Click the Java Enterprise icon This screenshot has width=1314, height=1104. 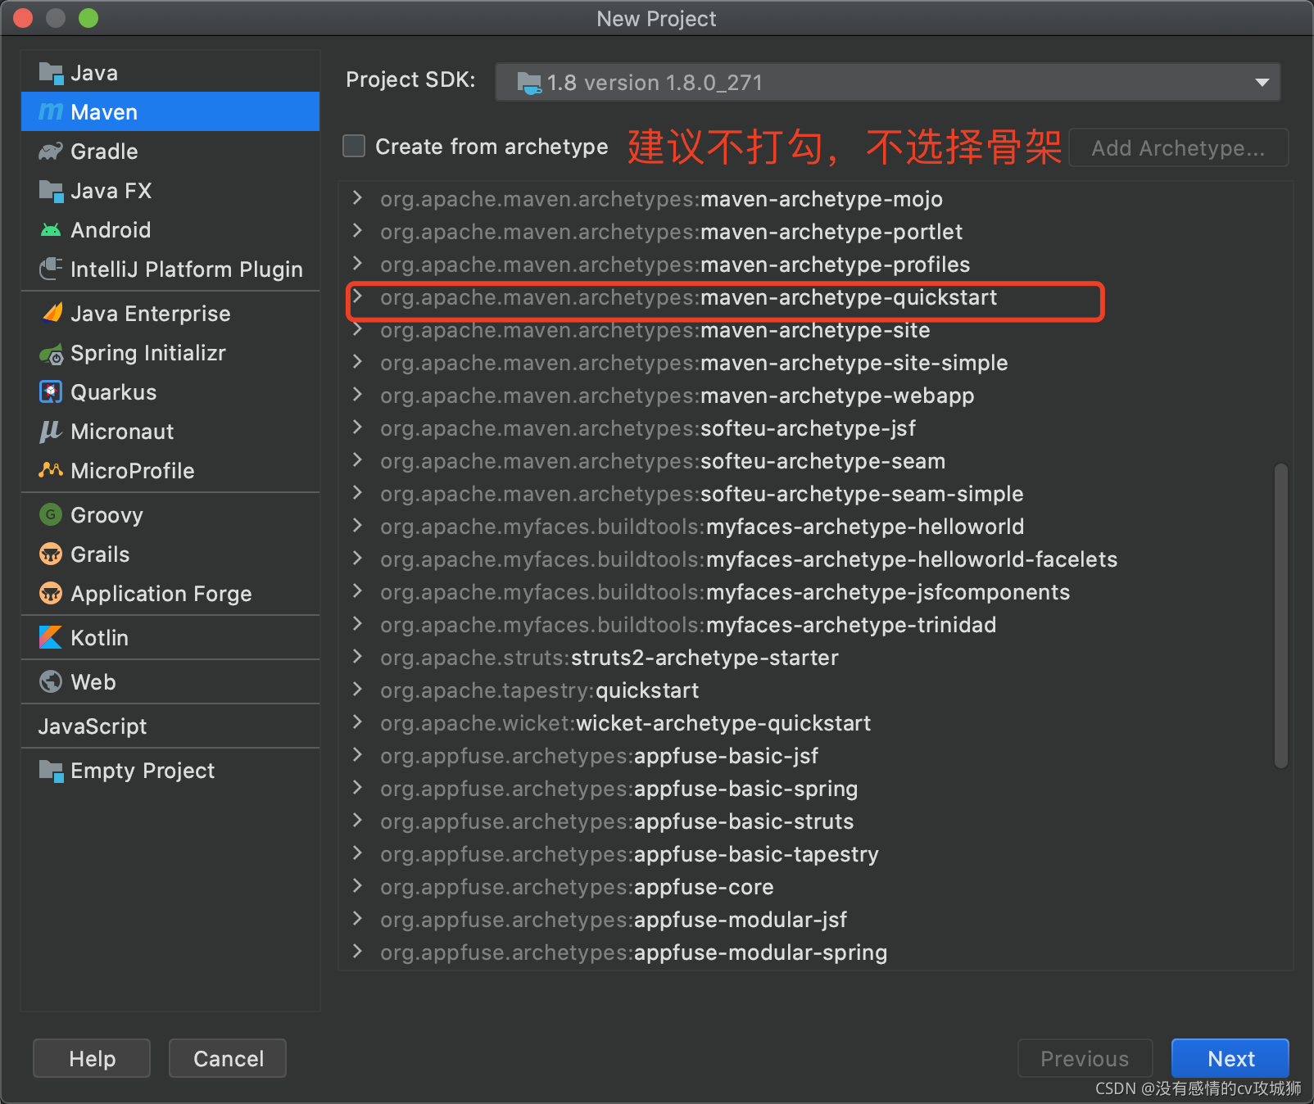pyautogui.click(x=52, y=313)
